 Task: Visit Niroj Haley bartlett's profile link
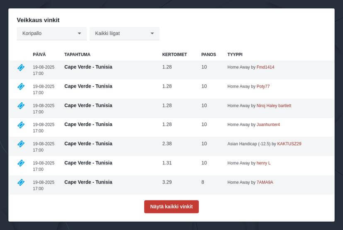click(x=274, y=105)
